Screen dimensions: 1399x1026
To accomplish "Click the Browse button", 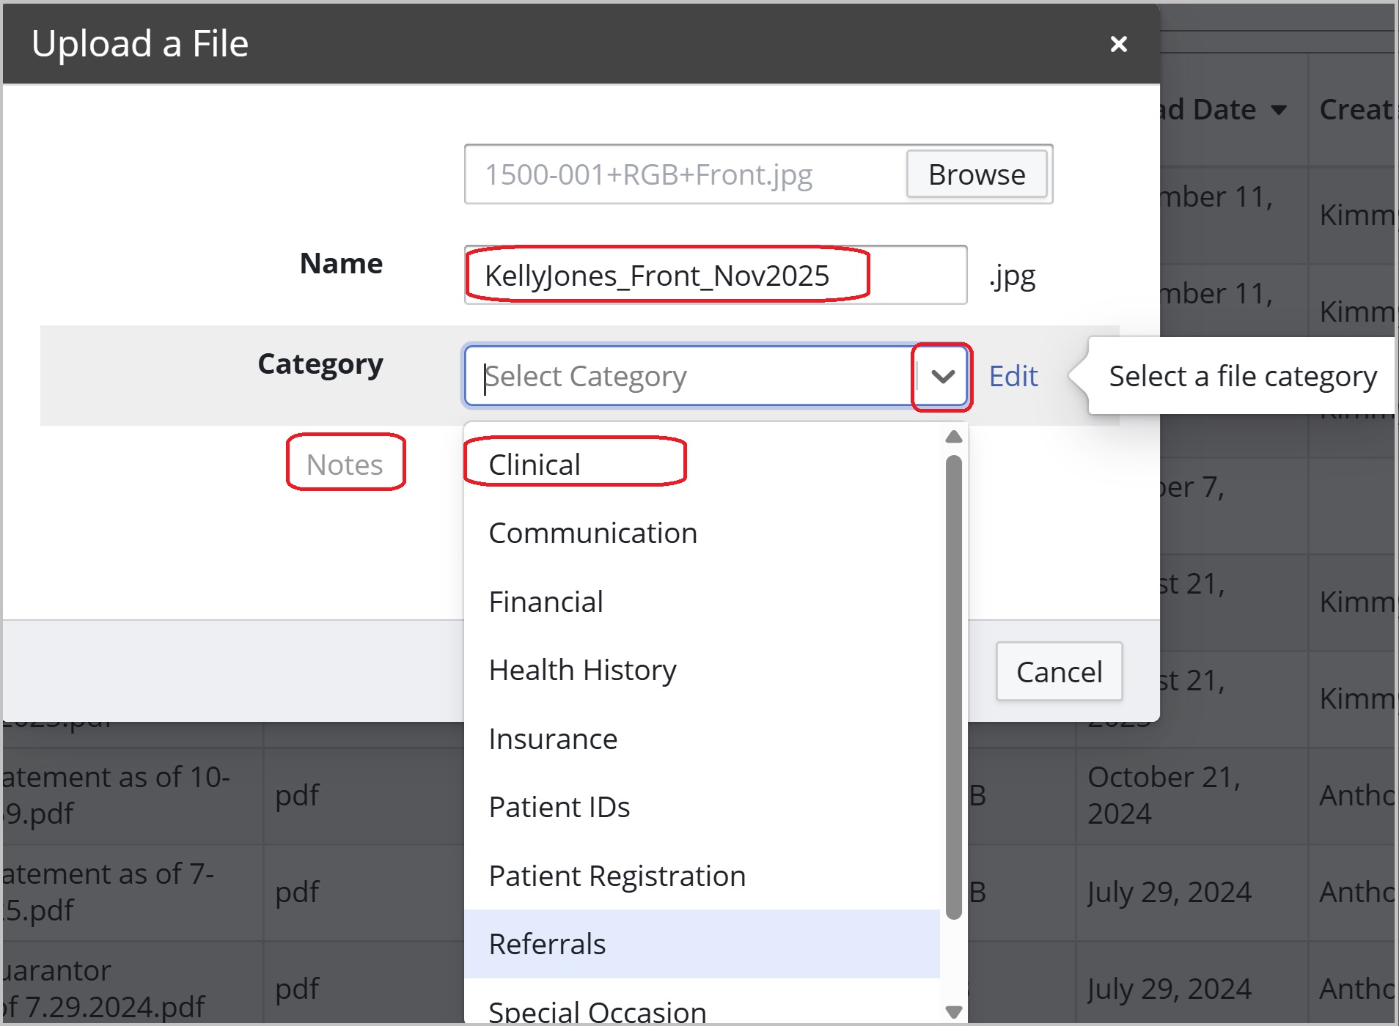I will (977, 174).
